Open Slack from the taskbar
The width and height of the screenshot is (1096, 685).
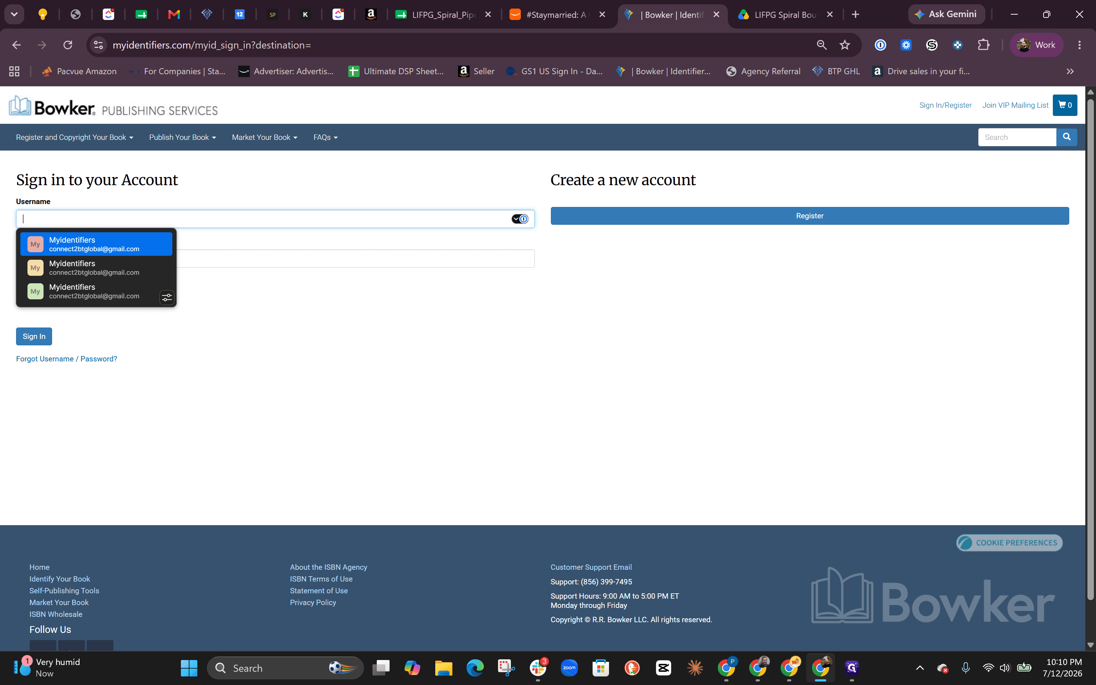(538, 668)
